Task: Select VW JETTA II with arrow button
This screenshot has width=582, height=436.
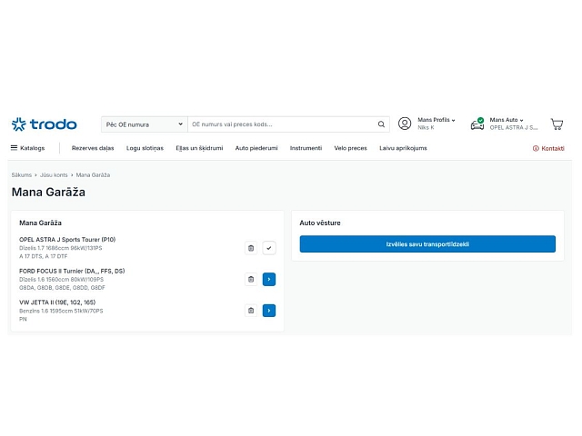Action: point(269,311)
